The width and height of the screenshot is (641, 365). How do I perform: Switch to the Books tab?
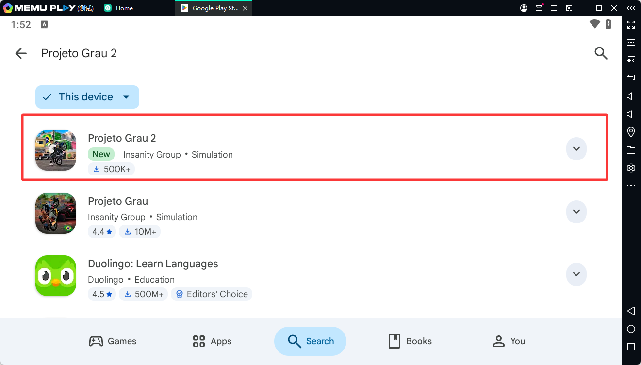(410, 341)
